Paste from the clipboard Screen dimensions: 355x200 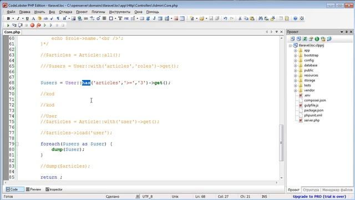[x=252, y=18]
